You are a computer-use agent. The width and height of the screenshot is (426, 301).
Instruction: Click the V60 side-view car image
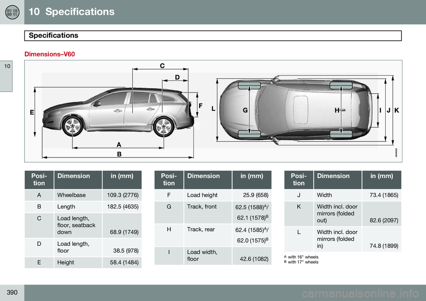118,113
